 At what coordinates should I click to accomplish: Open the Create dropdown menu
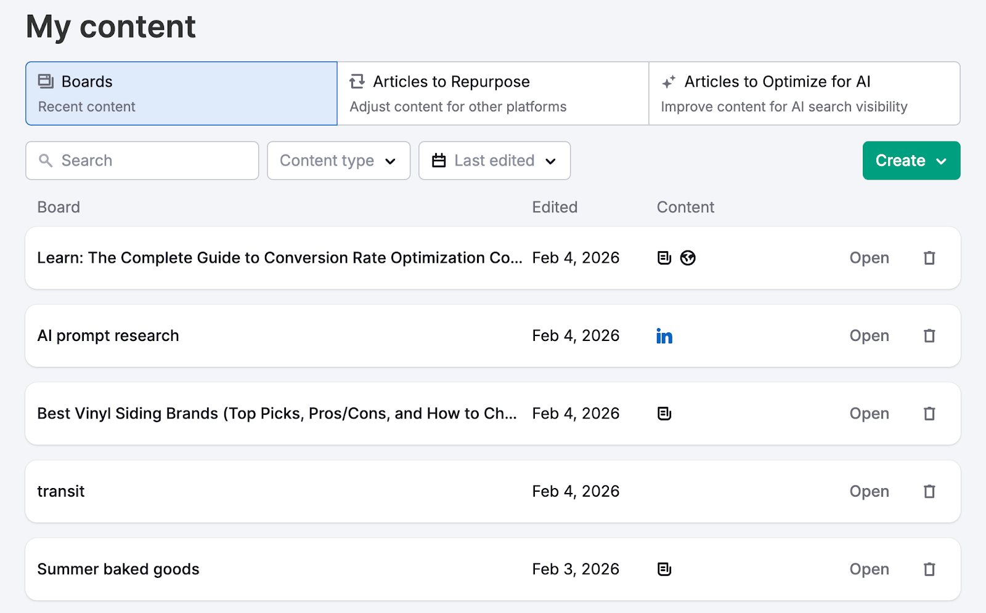click(x=911, y=161)
